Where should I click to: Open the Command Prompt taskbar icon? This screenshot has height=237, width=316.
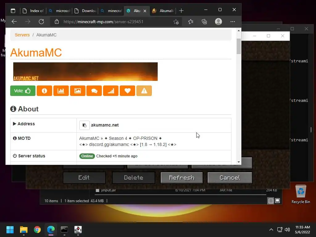coord(64,230)
